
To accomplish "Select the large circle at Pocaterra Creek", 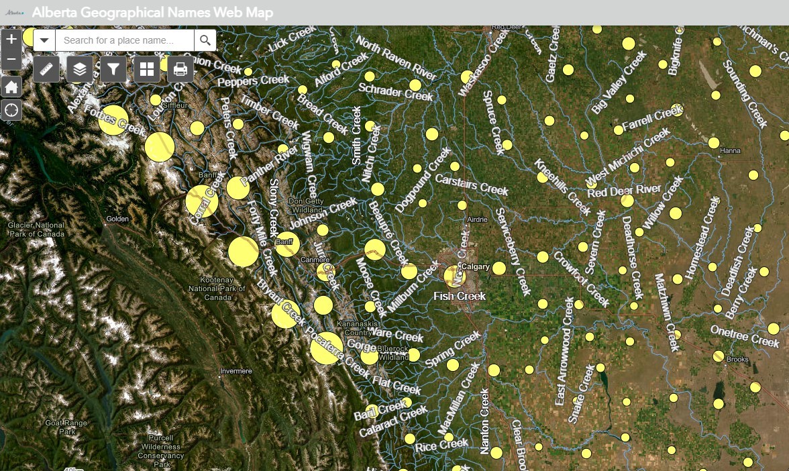I will tap(327, 348).
